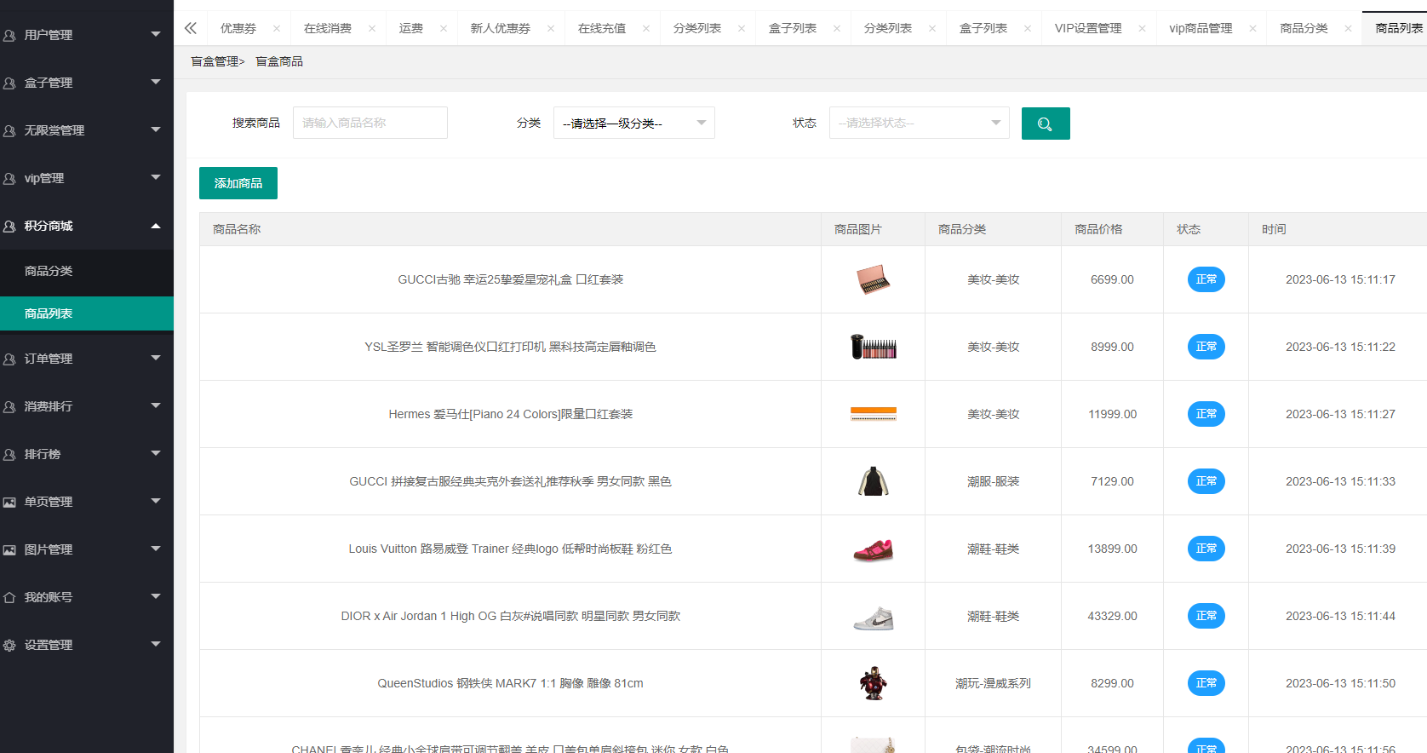This screenshot has height=753, width=1427.
Task: Expand the 订单管理 sidebar menu
Action: pos(87,359)
